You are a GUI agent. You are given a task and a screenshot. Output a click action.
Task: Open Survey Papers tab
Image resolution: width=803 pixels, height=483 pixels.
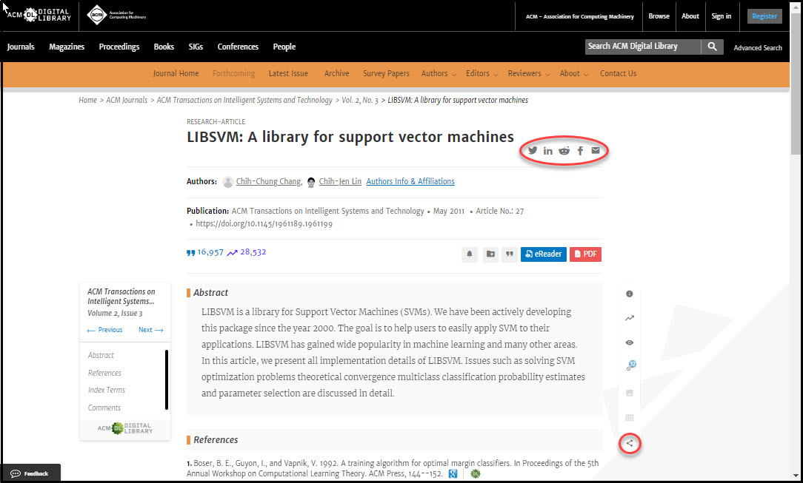(x=386, y=74)
